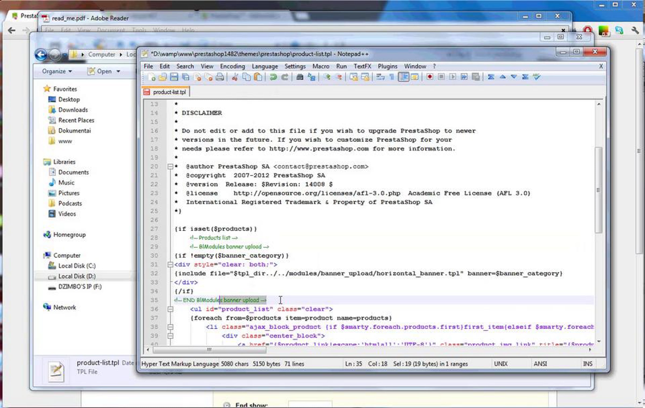
Task: Click the editor's scroll down arrow
Action: coord(599,341)
